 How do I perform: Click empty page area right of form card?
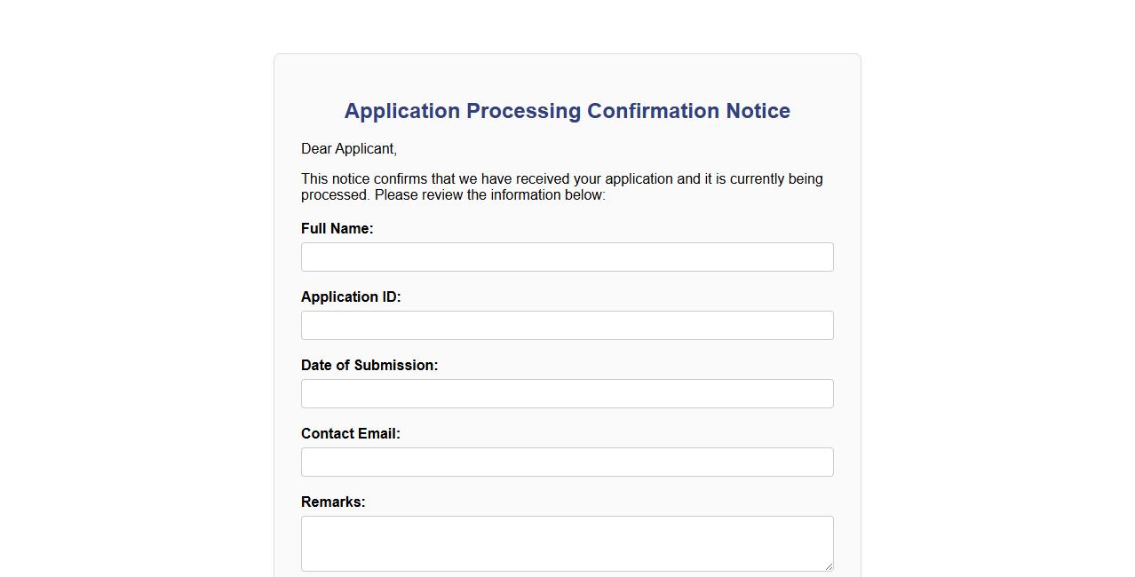[995, 311]
